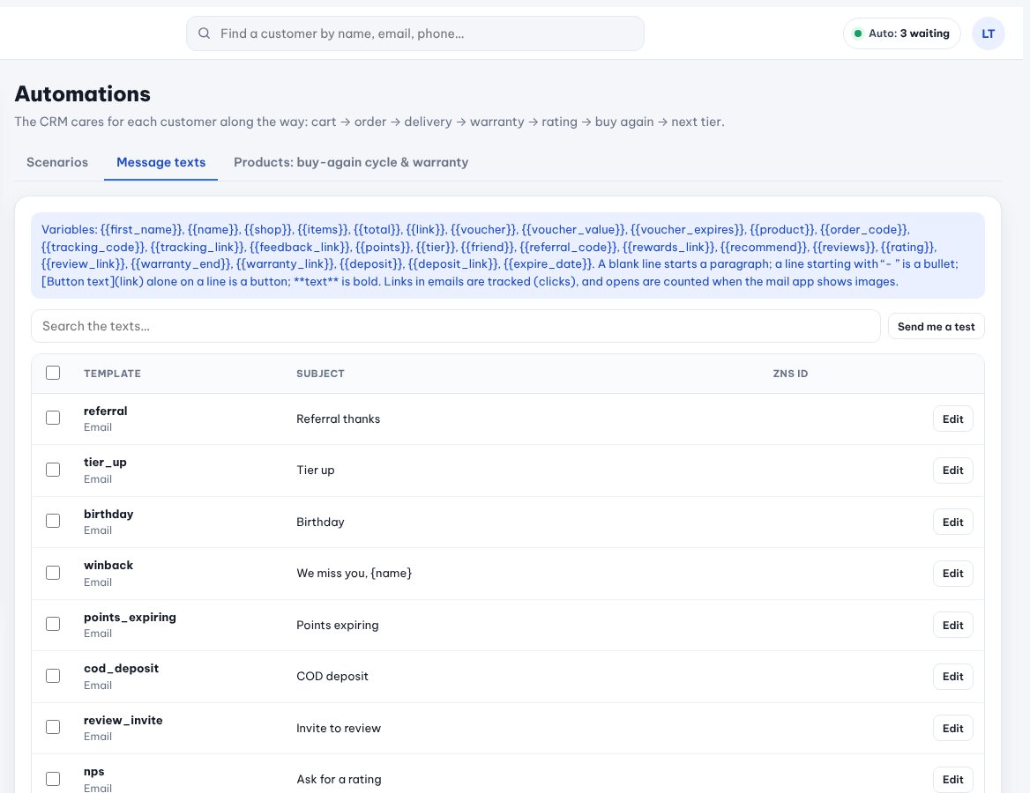Check the review_invite template checkbox

pos(53,727)
